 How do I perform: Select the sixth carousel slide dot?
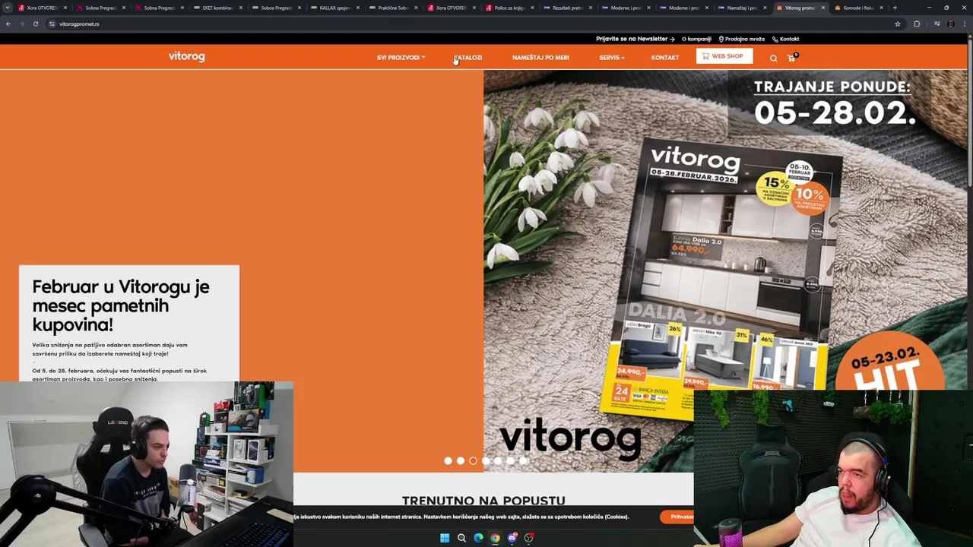511,460
